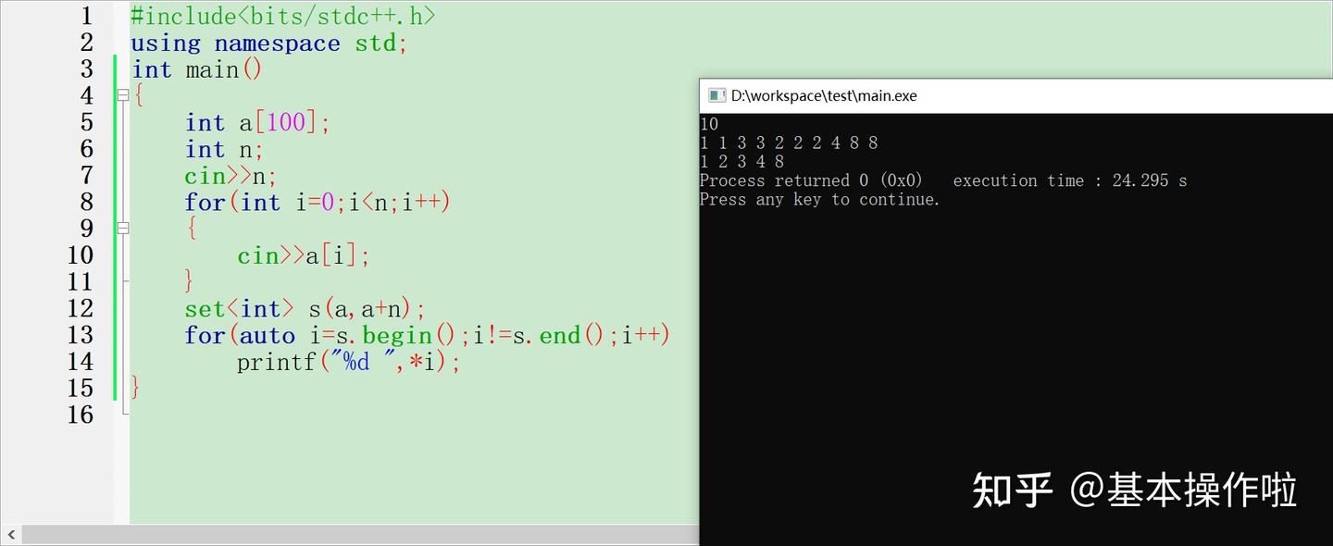The image size is (1333, 546).
Task: Click the console window's application icon
Action: (716, 94)
